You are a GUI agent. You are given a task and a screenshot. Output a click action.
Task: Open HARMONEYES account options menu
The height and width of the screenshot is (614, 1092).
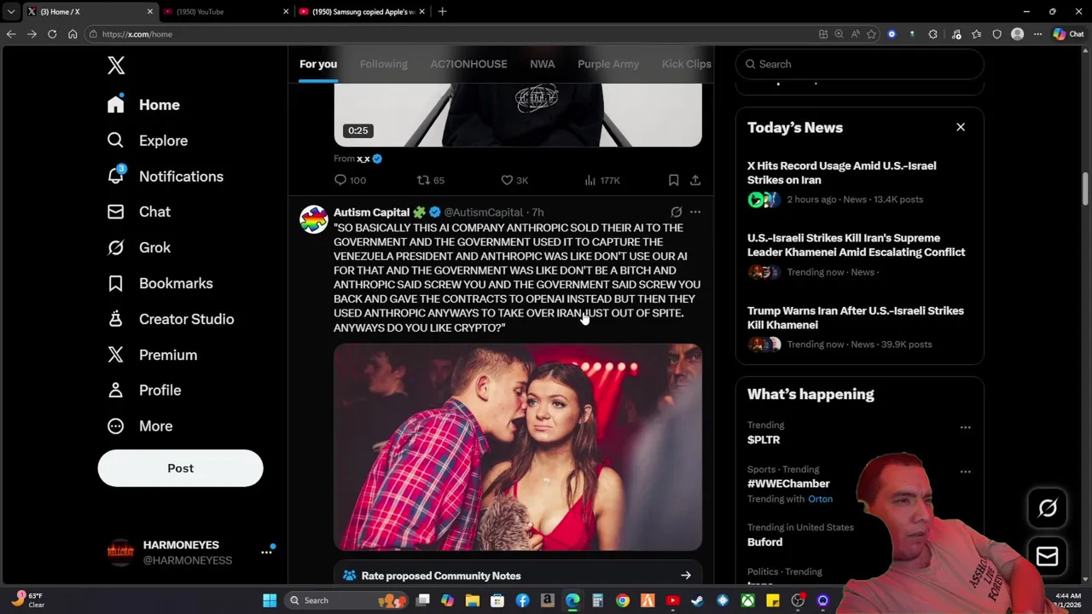[x=266, y=552]
